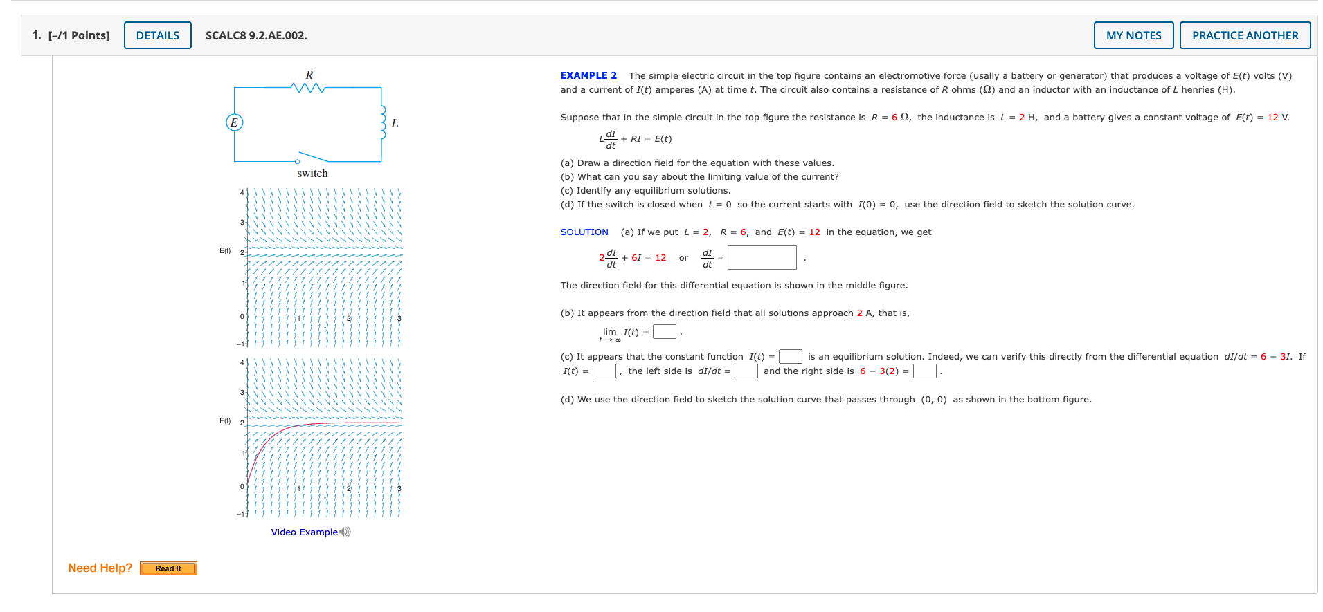Click the dI/dt answer input box

[x=762, y=258]
